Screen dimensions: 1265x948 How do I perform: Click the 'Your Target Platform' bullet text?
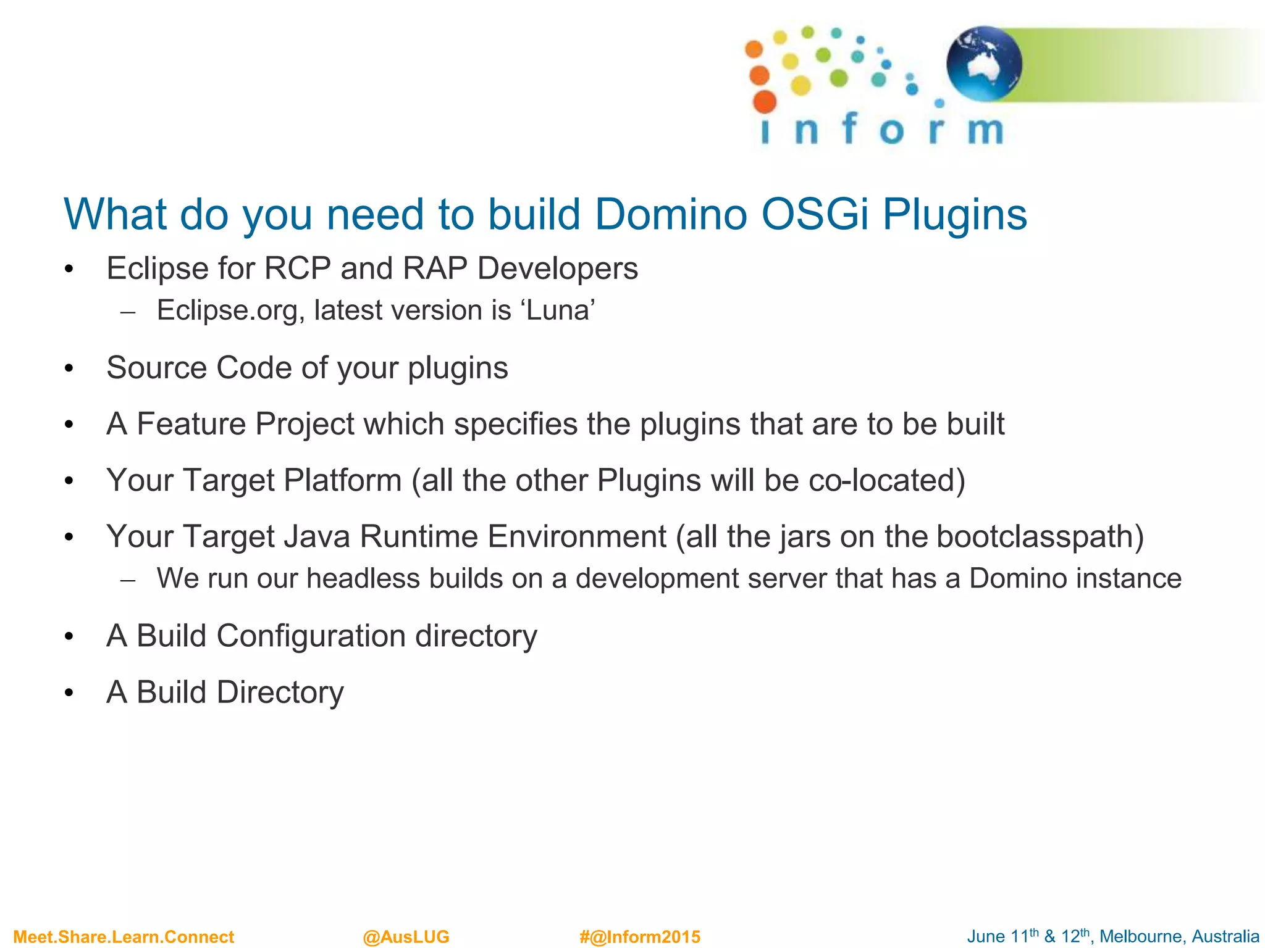click(535, 480)
